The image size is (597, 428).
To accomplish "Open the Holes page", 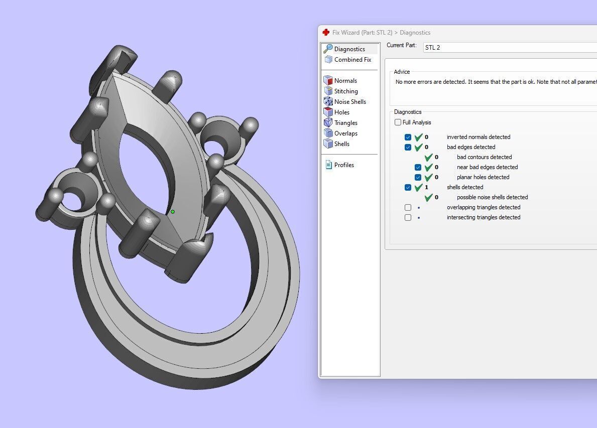I will pos(341,112).
